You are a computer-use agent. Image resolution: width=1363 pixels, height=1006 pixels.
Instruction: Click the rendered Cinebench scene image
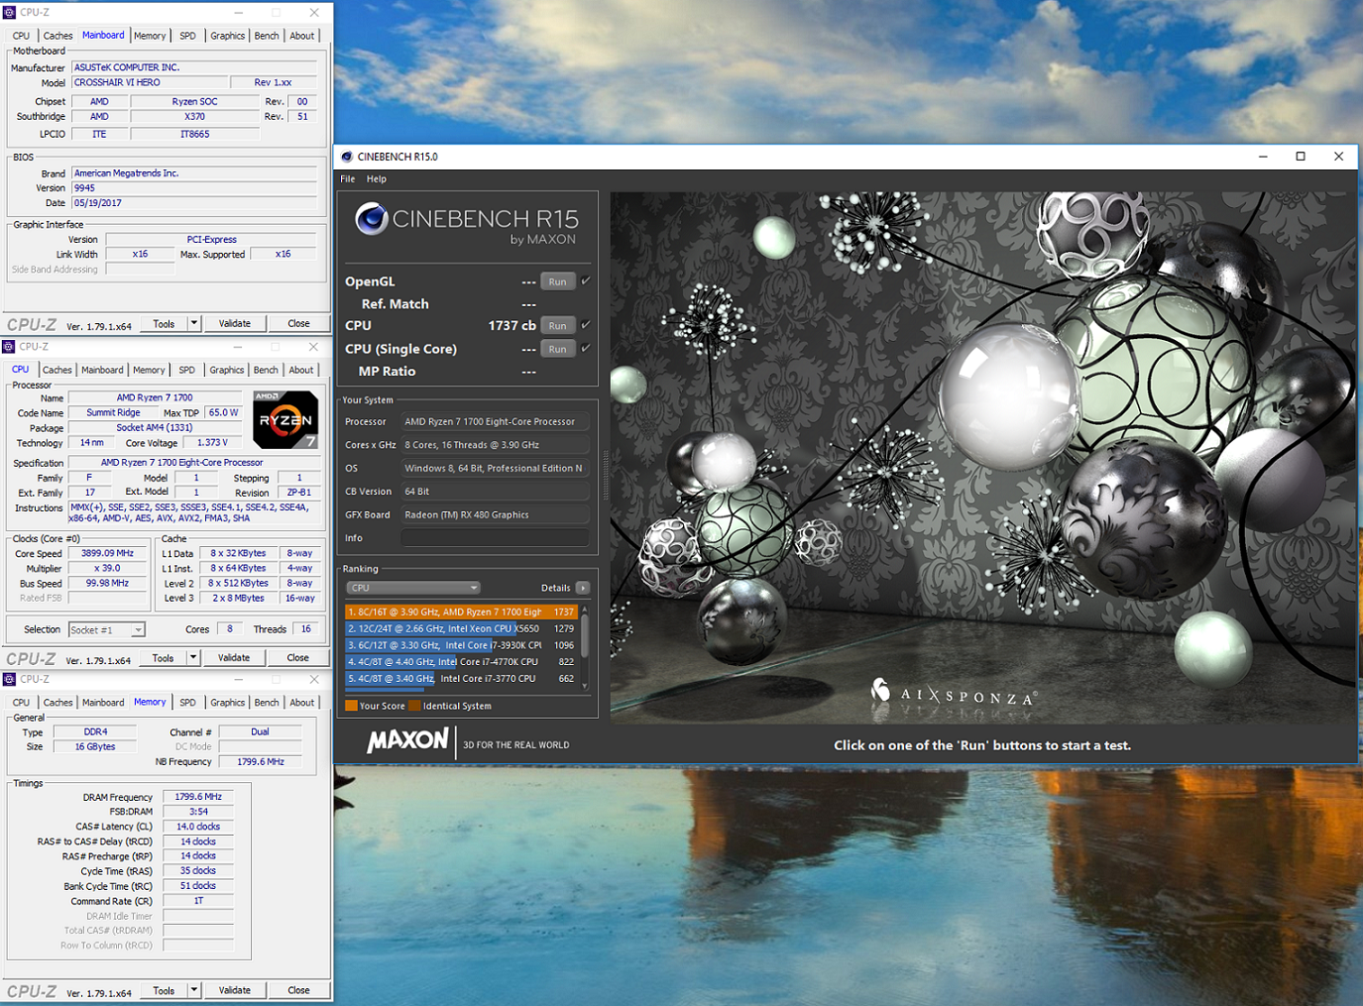(x=982, y=456)
